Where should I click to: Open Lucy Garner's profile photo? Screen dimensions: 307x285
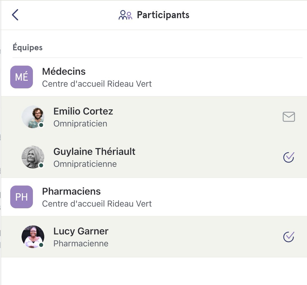(x=33, y=237)
